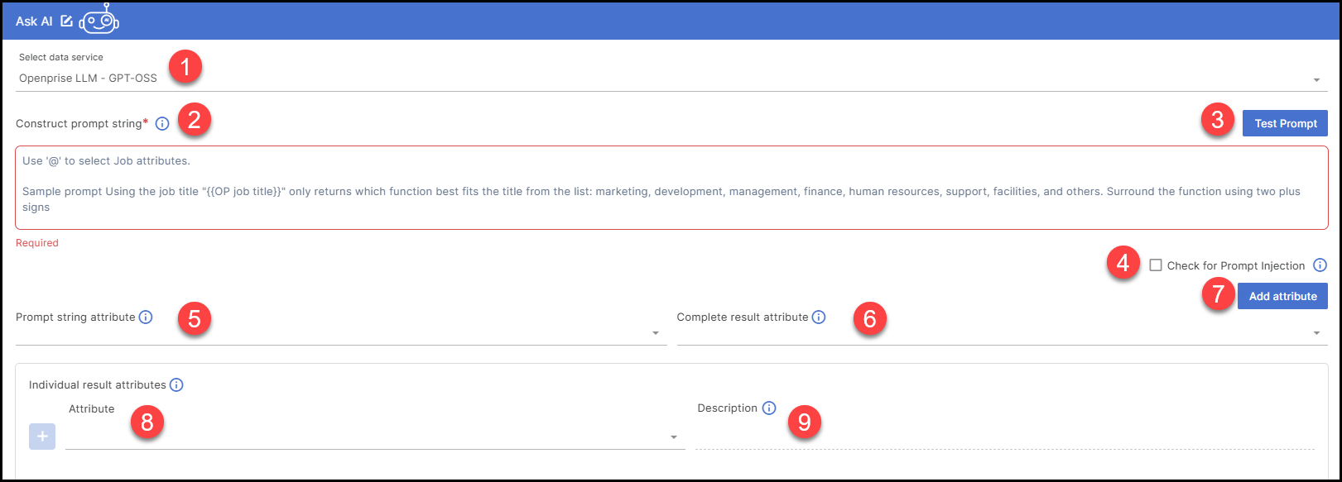Screen dimensions: 1342x482
Task: Click the info icon beside Description
Action: point(769,408)
